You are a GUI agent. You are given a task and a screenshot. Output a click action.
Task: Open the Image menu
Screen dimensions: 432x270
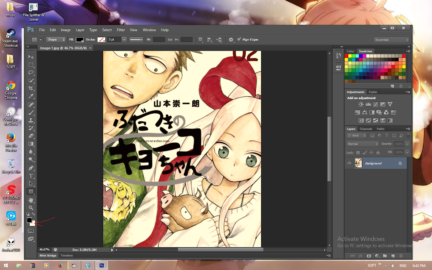coord(66,30)
